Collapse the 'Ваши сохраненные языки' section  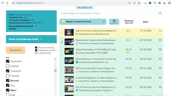tap(31, 39)
